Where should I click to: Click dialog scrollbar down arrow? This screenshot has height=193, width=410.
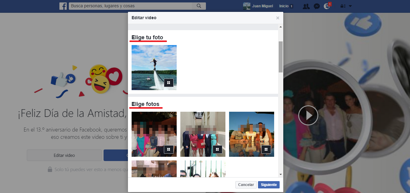pos(281,174)
